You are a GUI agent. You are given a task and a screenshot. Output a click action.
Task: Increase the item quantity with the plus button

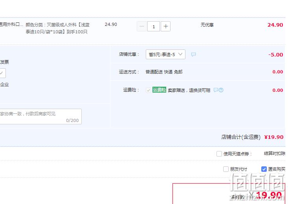point(165,26)
